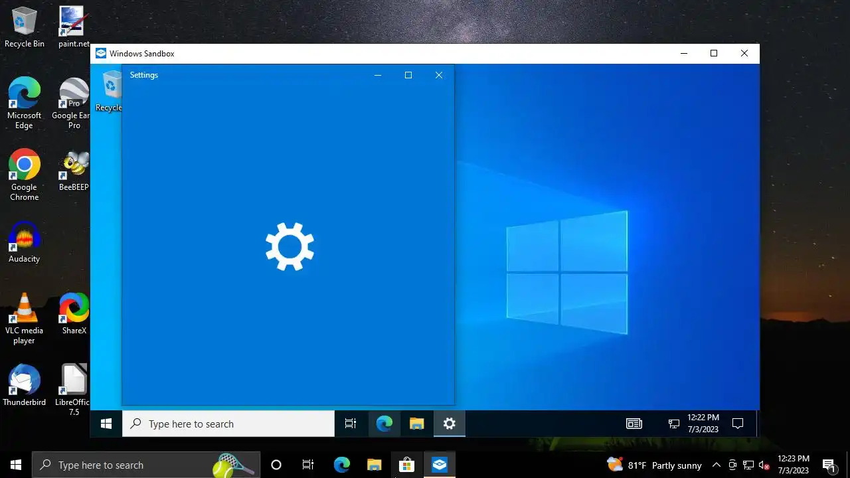This screenshot has height=478, width=850.
Task: Open the touch keyboard icon in the Sandbox tray
Action: [634, 424]
